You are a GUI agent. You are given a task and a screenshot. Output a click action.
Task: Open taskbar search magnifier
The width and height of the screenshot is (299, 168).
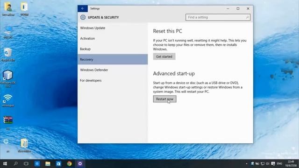pyautogui.click(x=15, y=164)
